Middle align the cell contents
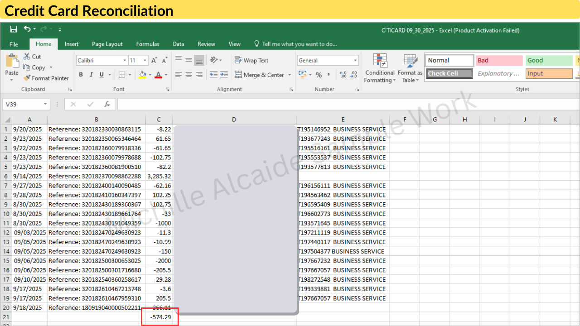The width and height of the screenshot is (580, 326). pos(189,60)
